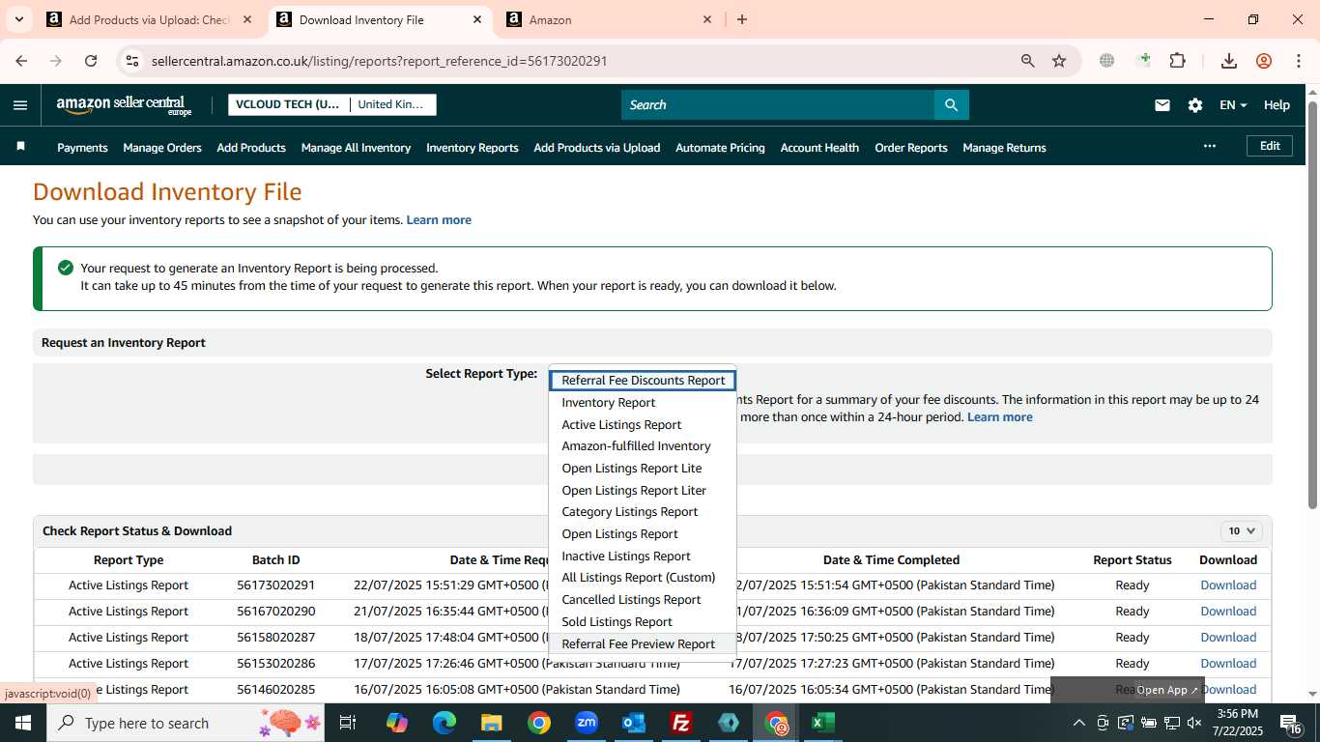The width and height of the screenshot is (1320, 742).
Task: Choose All Listings Report (Custom) option
Action: coord(643,578)
